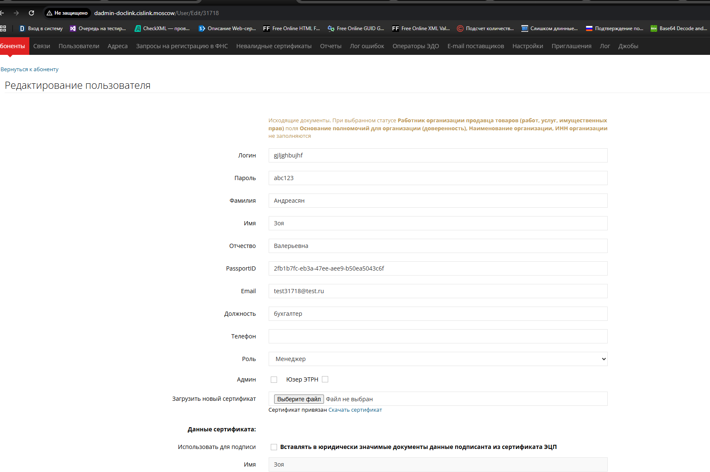Open the 'Free Online GUID G...' bookmark
Image resolution: width=710 pixels, height=472 pixels.
(356, 28)
